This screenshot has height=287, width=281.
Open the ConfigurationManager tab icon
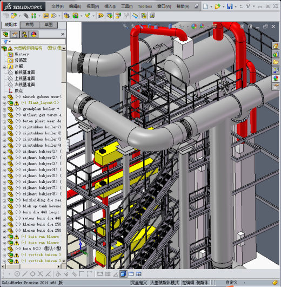point(24,34)
